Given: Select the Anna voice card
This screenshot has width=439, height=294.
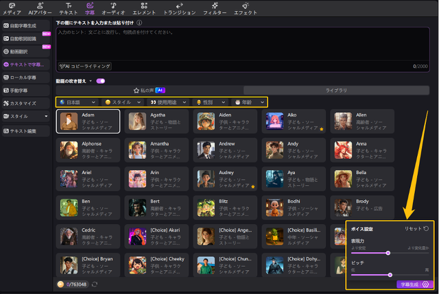Looking at the screenshot, I should tap(362, 150).
